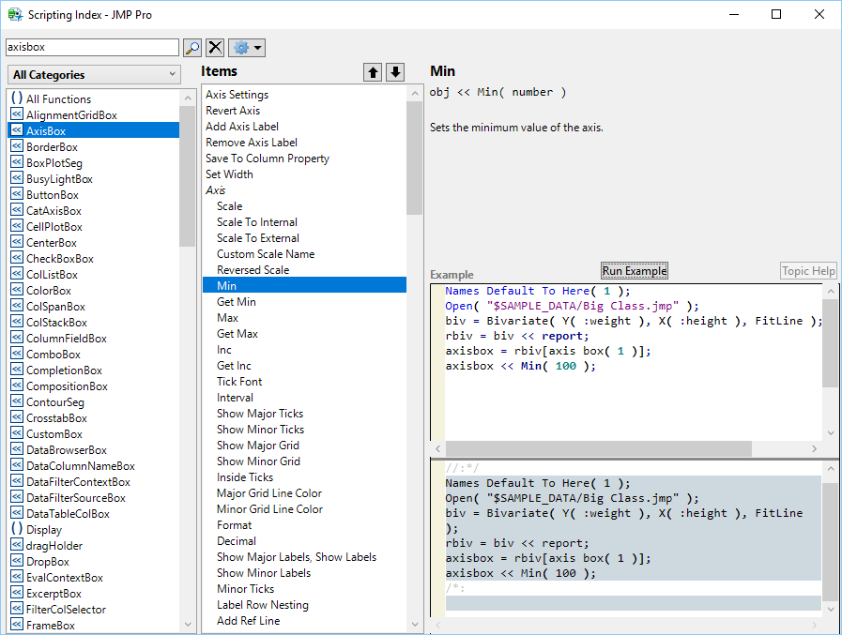Viewport: 842px width, 635px height.
Task: Click the example code horizontal scrollbar
Action: (599, 448)
